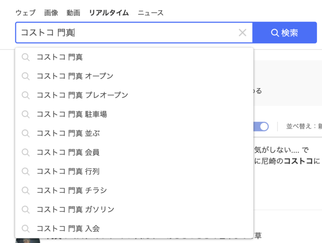Pick suggestion コストコ 門真 行列
This screenshot has width=322, height=243.
pos(134,171)
